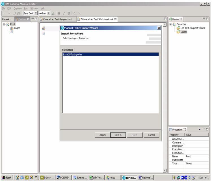Image resolution: width=212 pixels, height=182 pixels.
Task: Close the Outline view tab
Action: 28,19
